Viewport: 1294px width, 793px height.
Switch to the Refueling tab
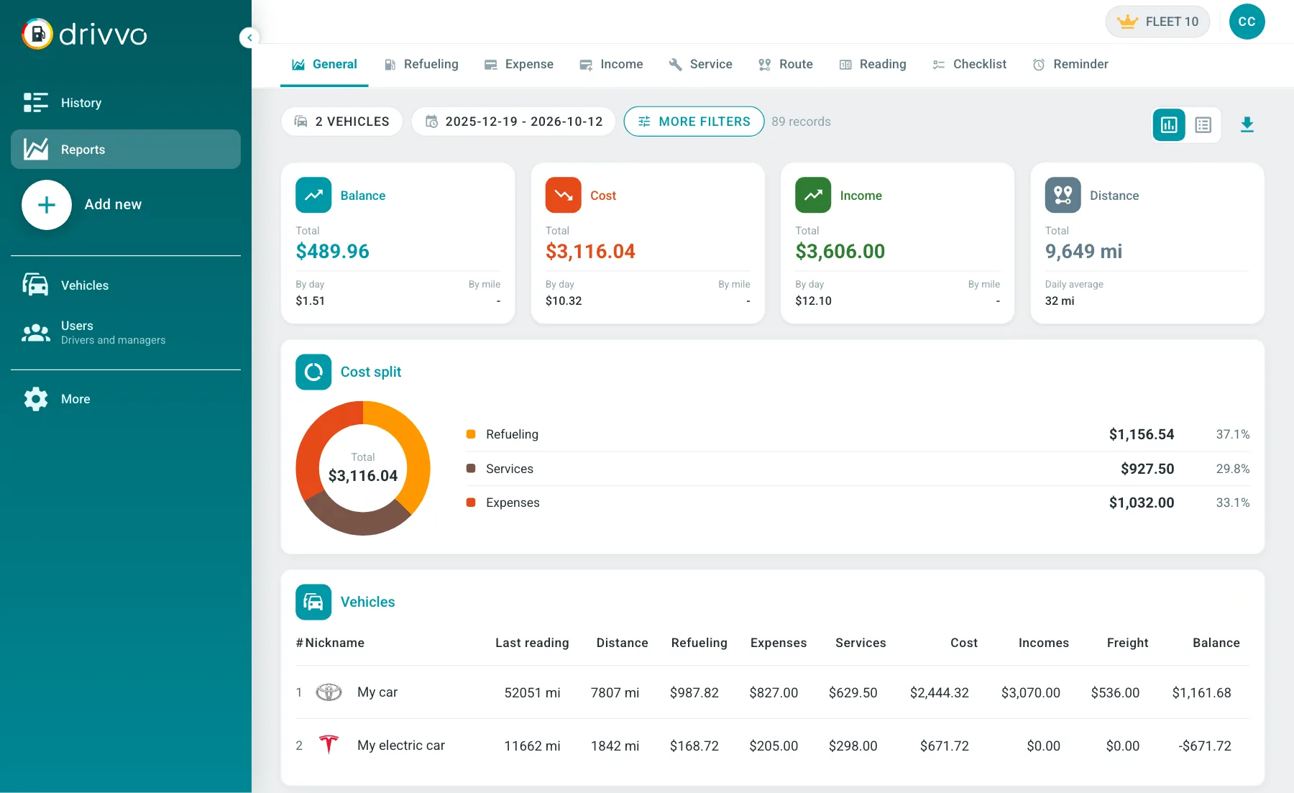pyautogui.click(x=421, y=65)
